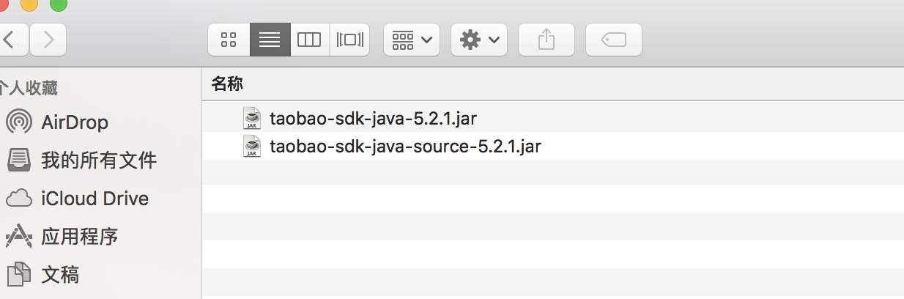
Task: Switch to list view
Action: 270,40
